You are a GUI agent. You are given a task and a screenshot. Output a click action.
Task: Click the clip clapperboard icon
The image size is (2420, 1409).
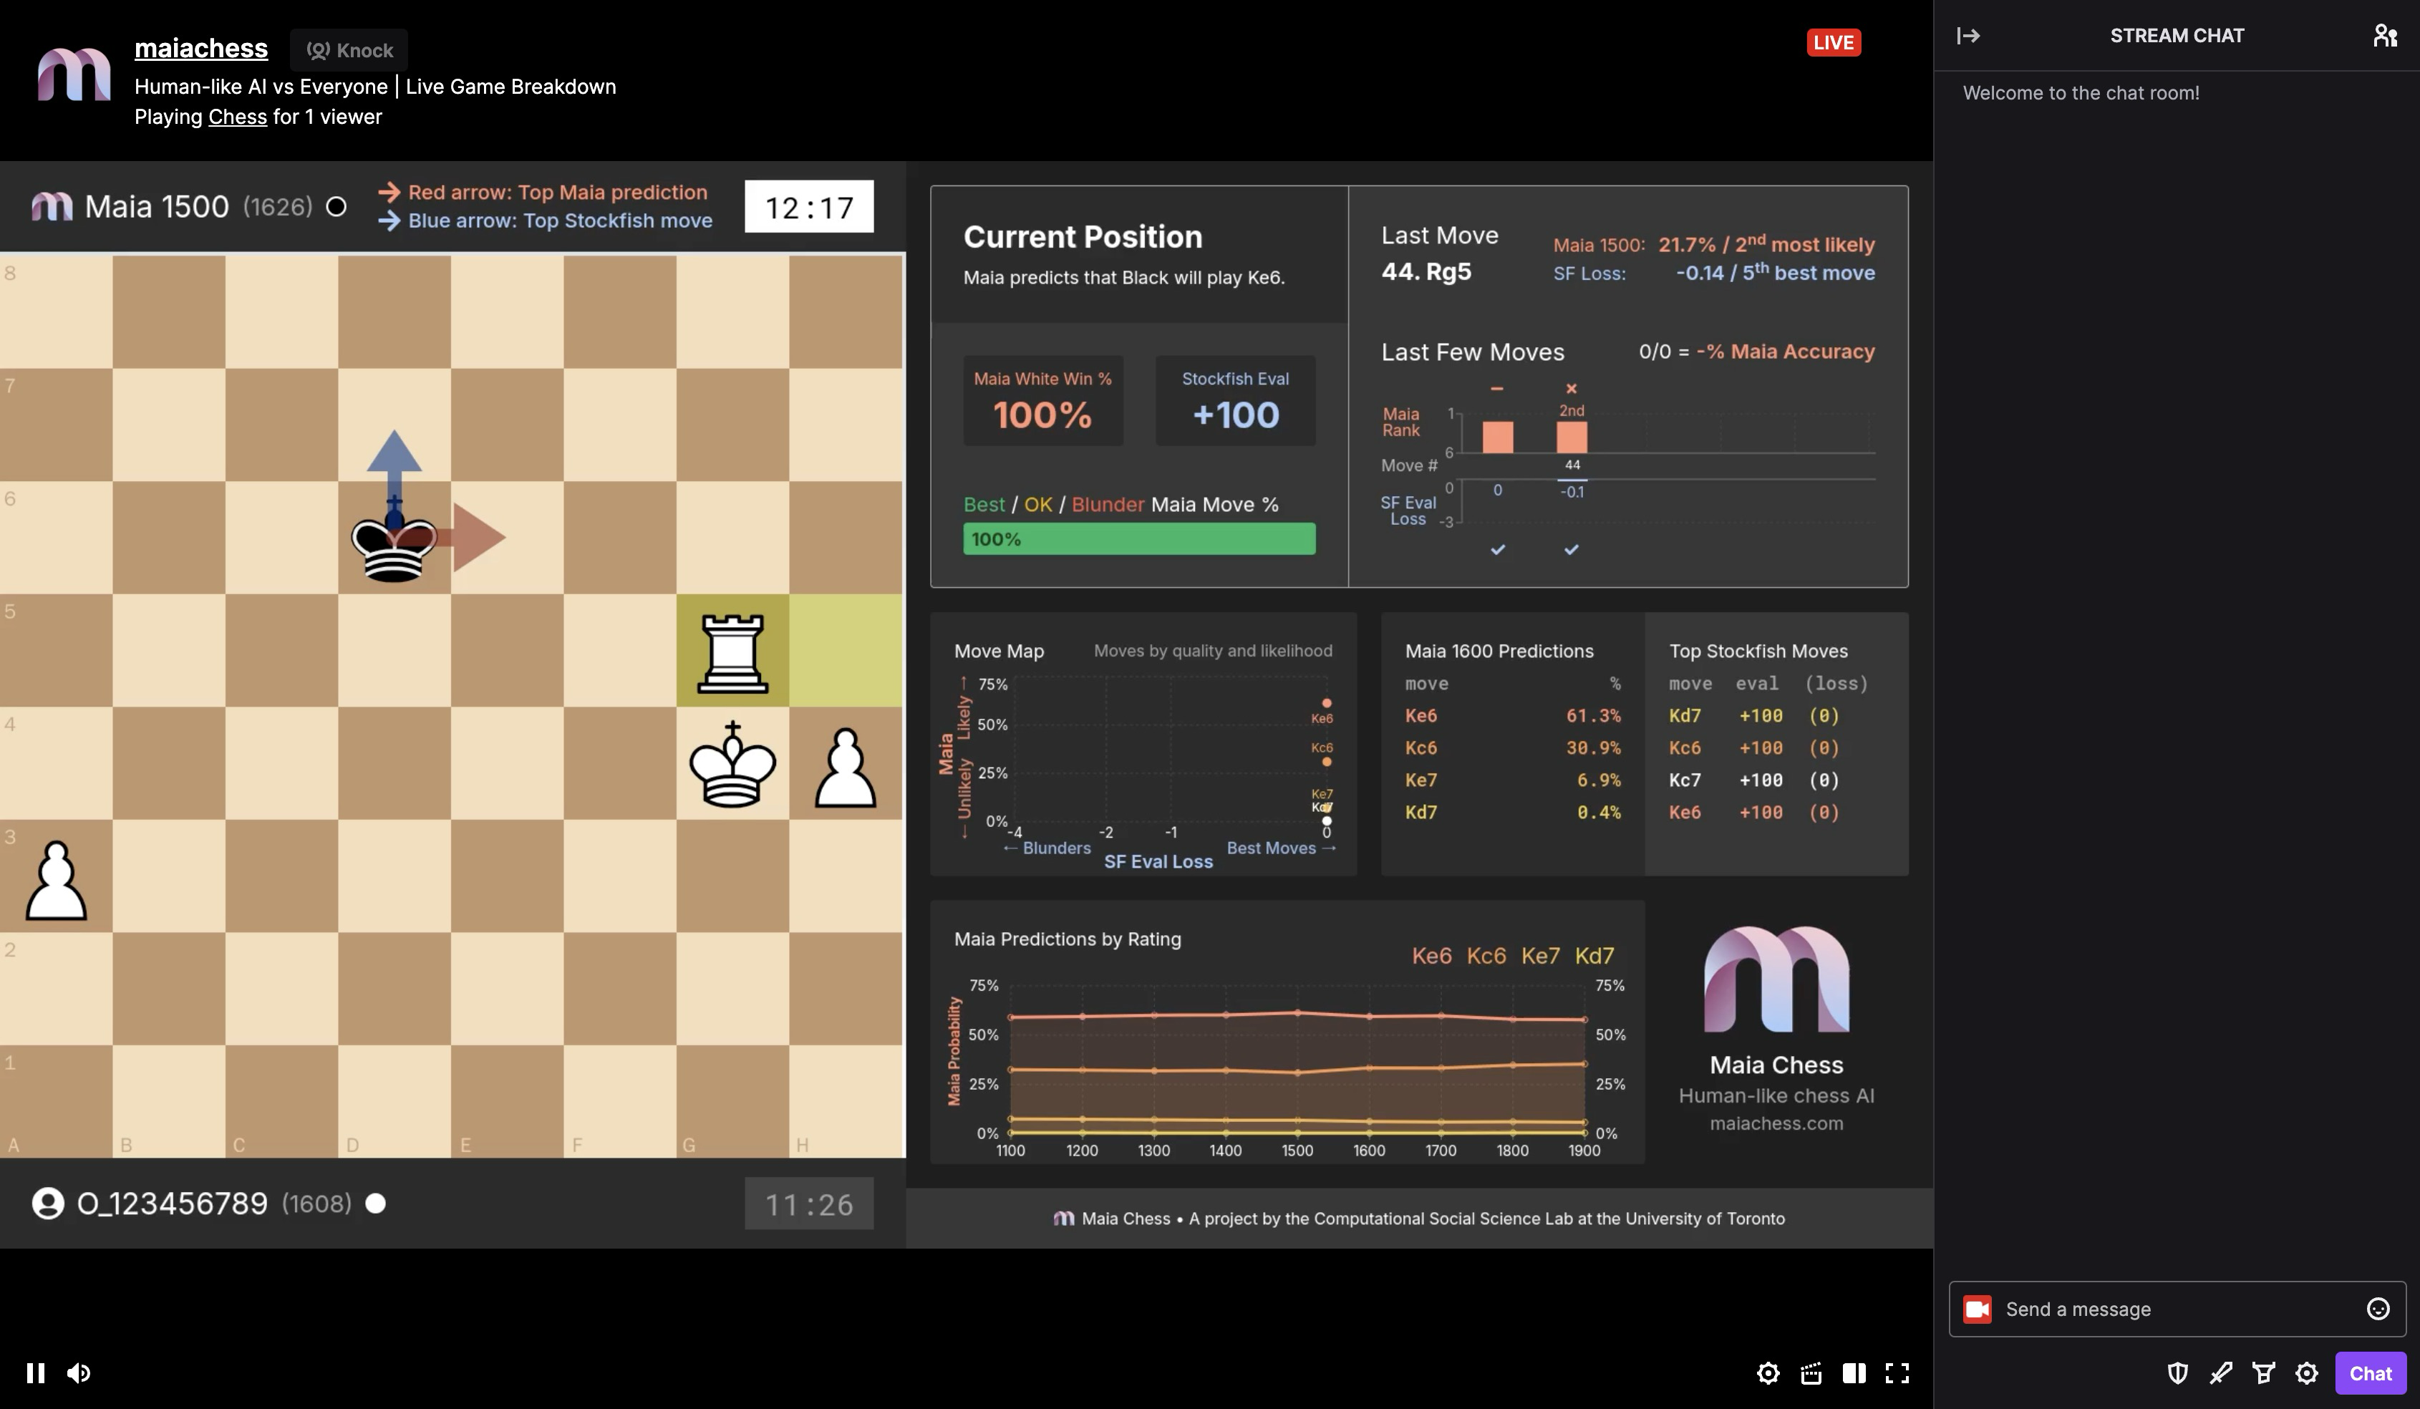[1811, 1372]
